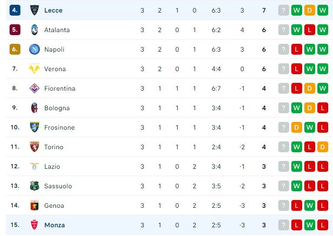
Task: Click Torino's orange D draw badge
Action: [323, 147]
